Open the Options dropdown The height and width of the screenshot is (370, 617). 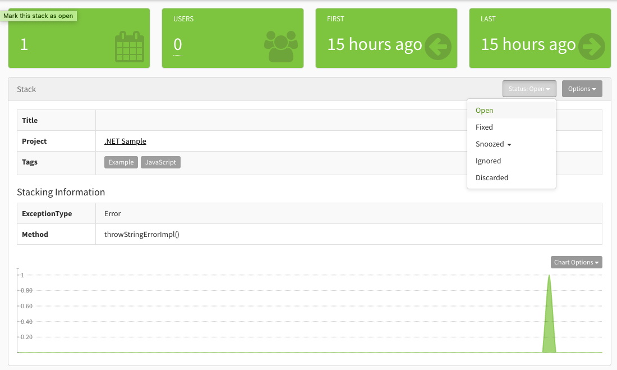[582, 88]
